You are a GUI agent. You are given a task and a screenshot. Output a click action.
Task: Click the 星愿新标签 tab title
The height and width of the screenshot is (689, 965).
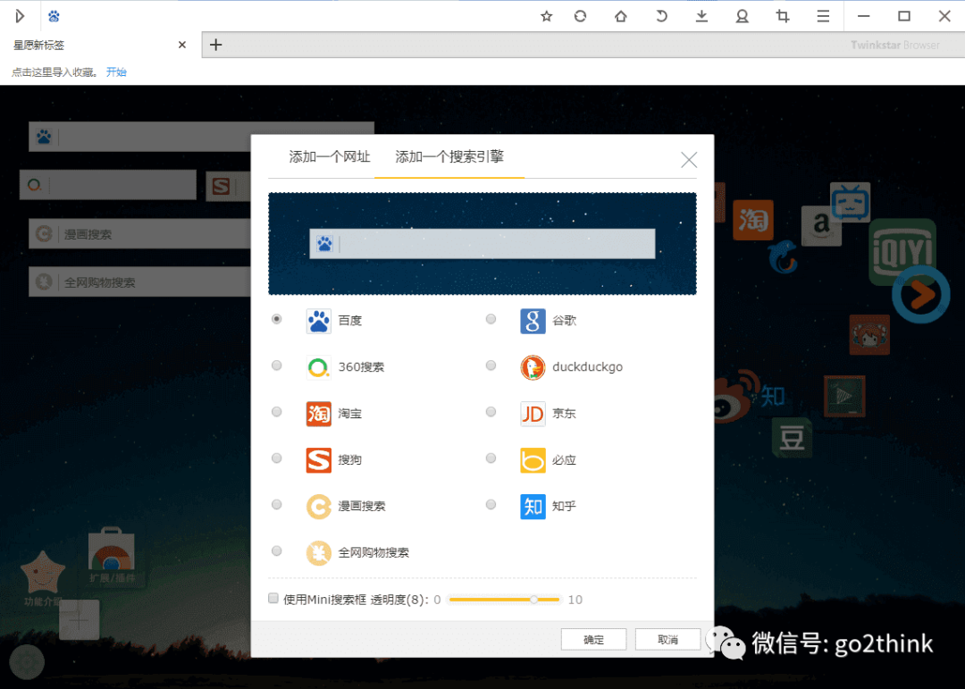coord(38,45)
